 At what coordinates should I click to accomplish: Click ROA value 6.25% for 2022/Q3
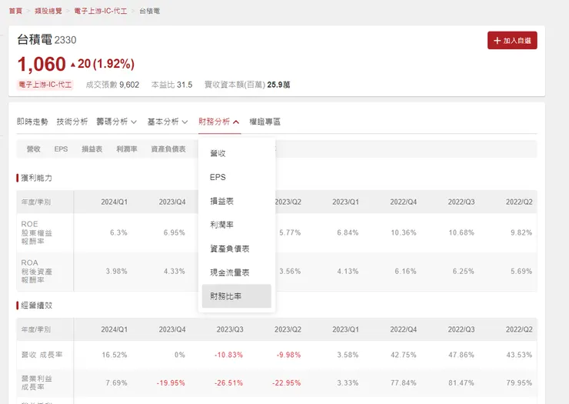click(464, 271)
